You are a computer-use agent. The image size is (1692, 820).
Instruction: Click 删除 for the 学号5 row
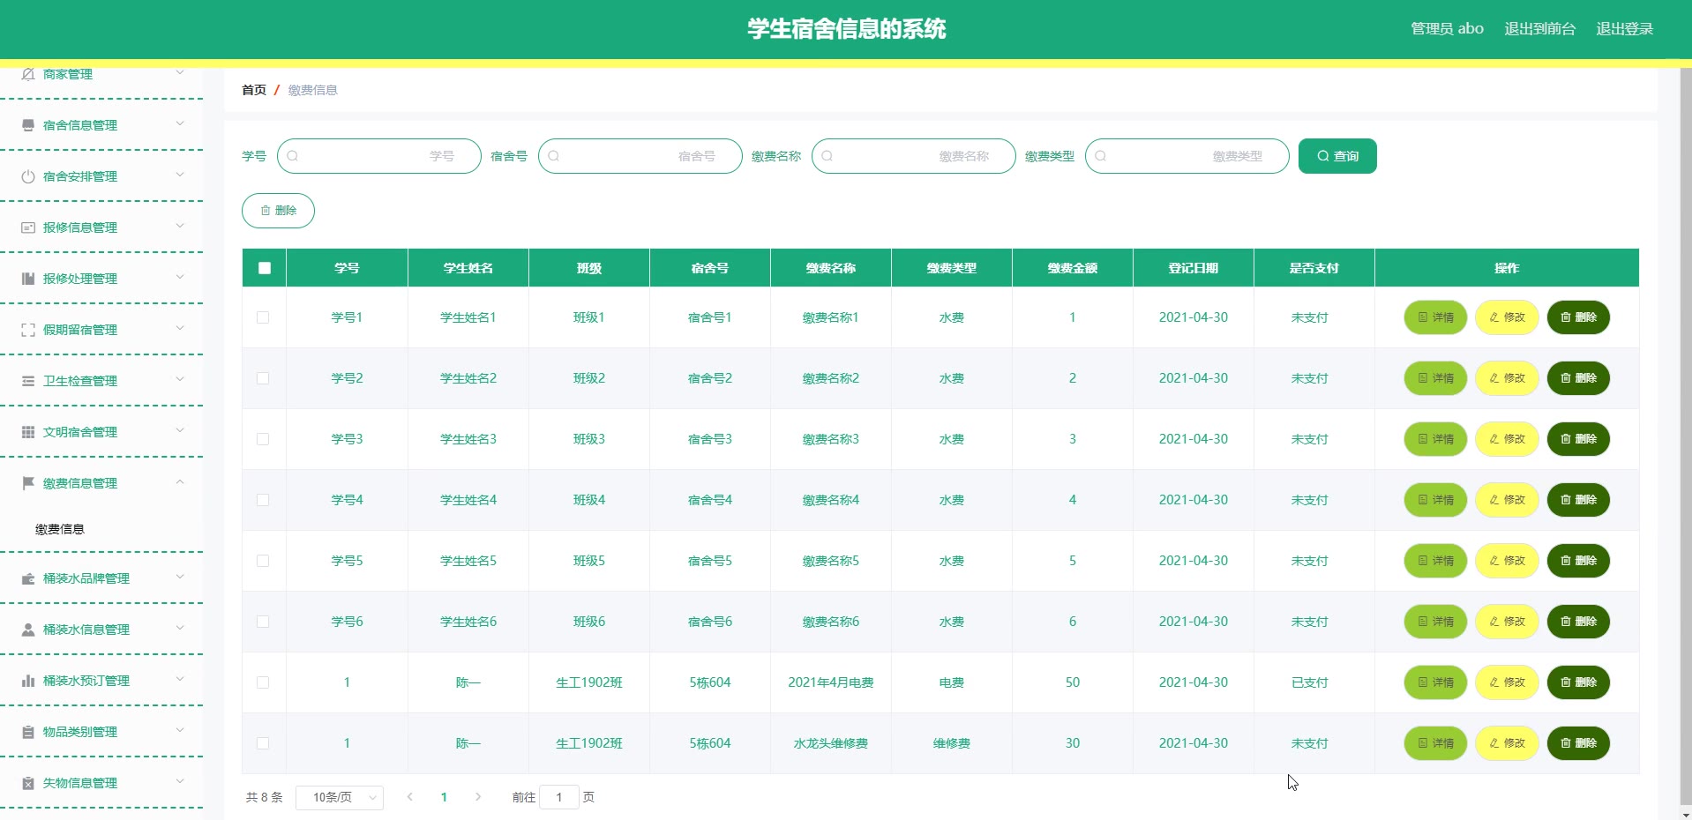(x=1578, y=561)
